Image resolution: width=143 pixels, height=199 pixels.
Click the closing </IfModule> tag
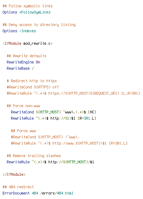14,174
